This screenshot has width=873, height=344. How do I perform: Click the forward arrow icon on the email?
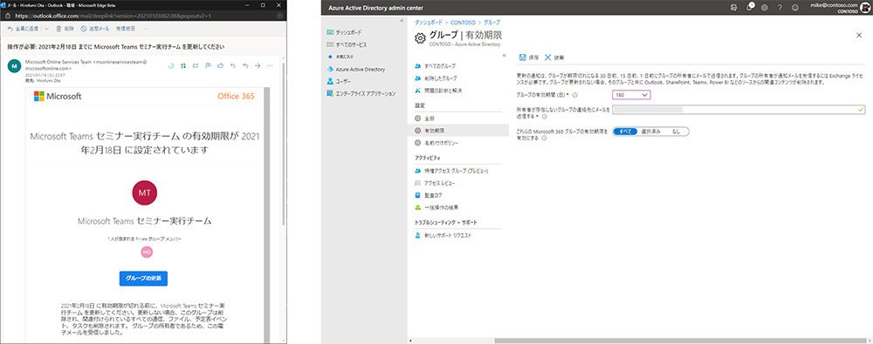click(x=258, y=65)
